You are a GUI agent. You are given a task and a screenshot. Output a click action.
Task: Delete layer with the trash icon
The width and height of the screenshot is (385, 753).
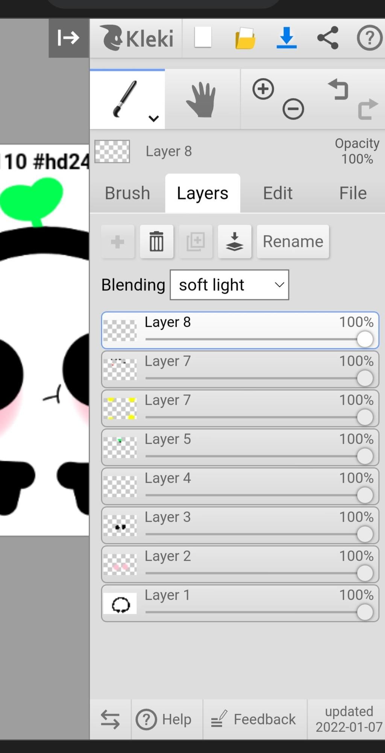157,241
